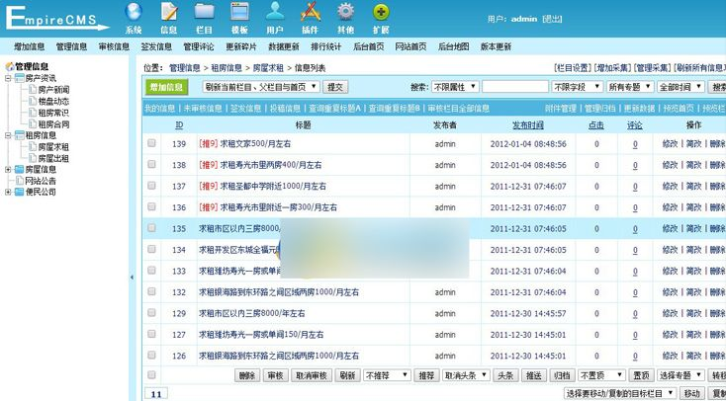Open the 全部时间 dropdown
Viewport: 726px width, 401px height.
pyautogui.click(x=681, y=87)
